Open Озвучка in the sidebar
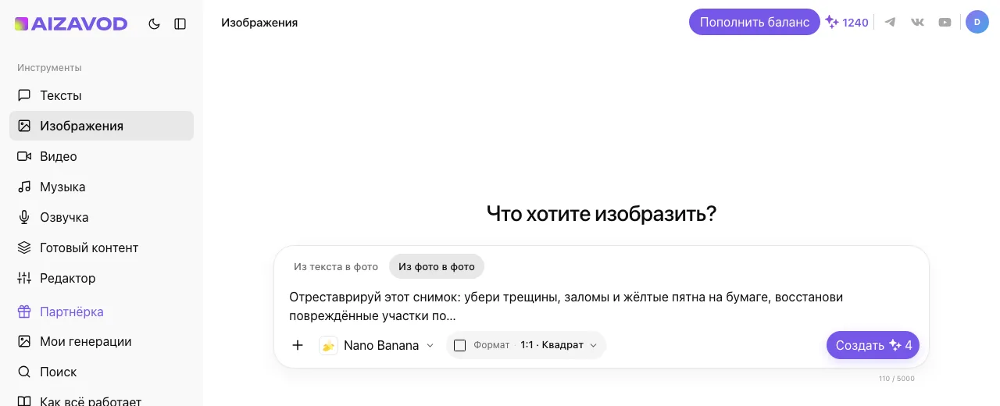1000x406 pixels. coord(102,217)
